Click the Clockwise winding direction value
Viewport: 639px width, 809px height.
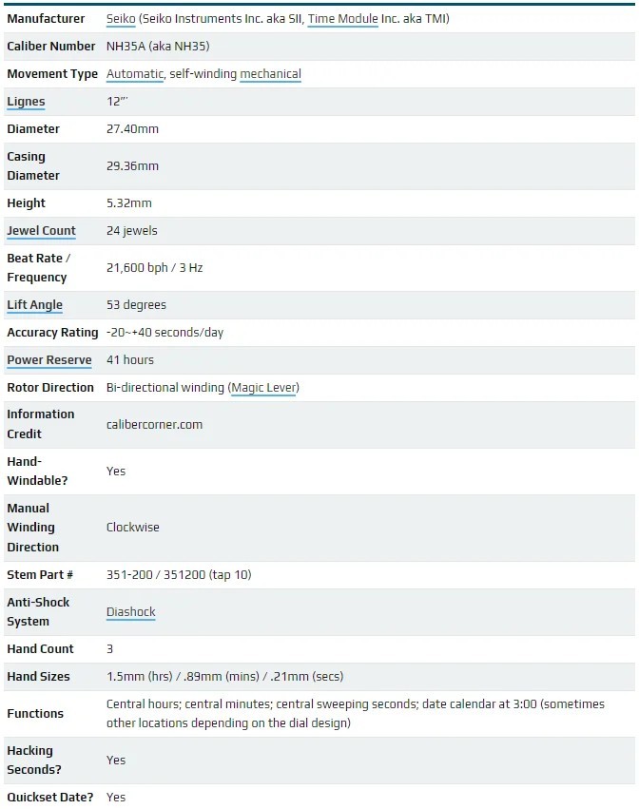click(x=133, y=528)
